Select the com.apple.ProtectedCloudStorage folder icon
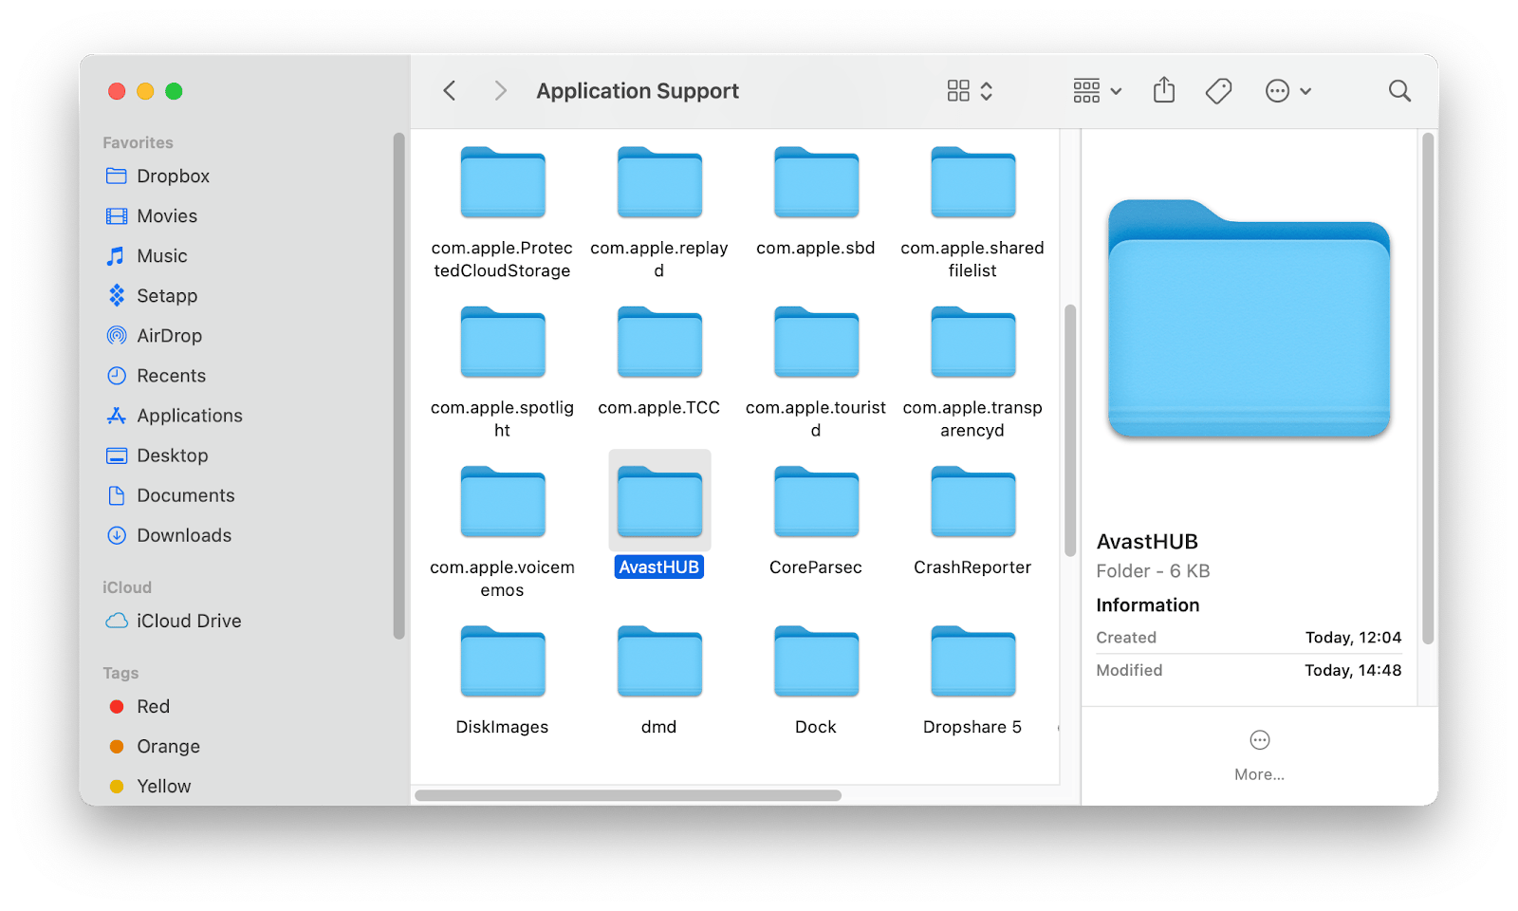This screenshot has height=911, width=1518. click(x=503, y=182)
